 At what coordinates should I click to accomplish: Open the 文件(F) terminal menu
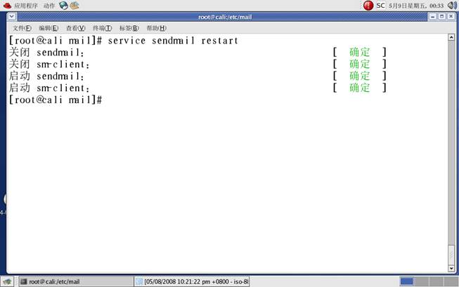point(22,28)
